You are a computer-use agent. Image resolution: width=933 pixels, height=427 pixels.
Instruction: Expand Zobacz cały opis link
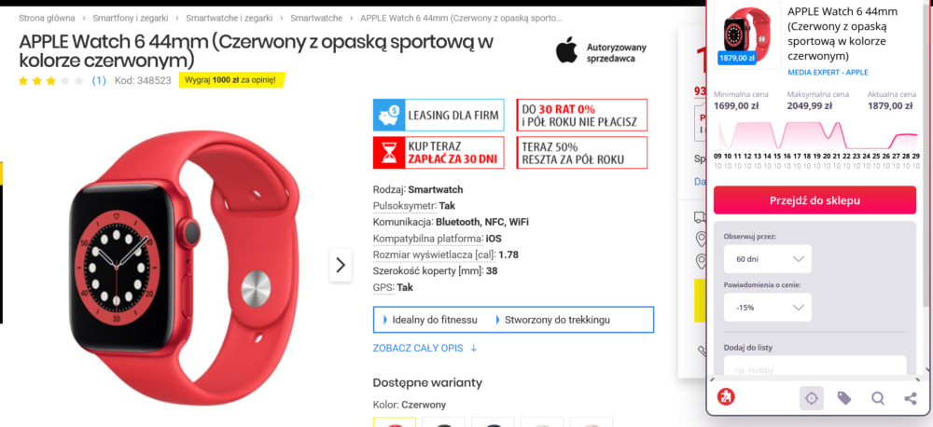(425, 349)
